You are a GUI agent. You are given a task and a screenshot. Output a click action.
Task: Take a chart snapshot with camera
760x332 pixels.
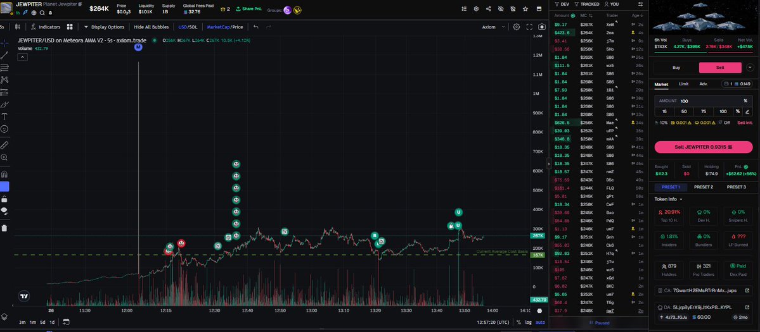tap(542, 27)
